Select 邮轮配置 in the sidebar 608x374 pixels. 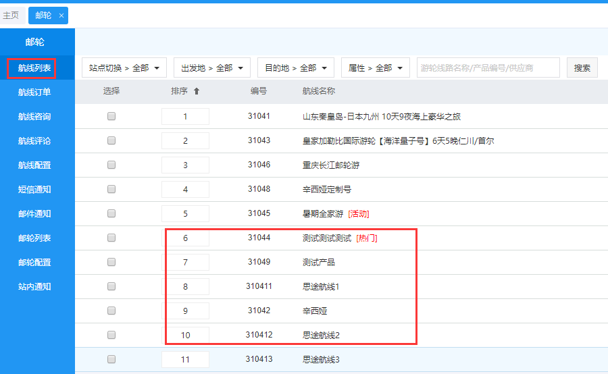(34, 263)
